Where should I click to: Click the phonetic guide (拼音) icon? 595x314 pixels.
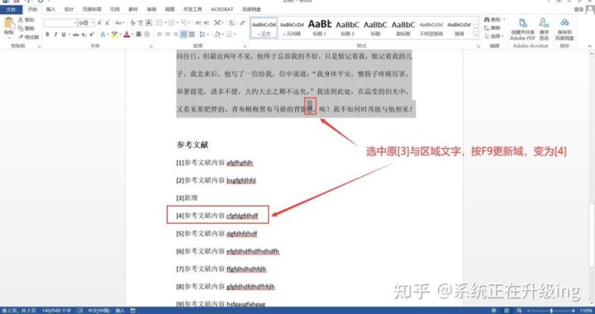(140, 23)
